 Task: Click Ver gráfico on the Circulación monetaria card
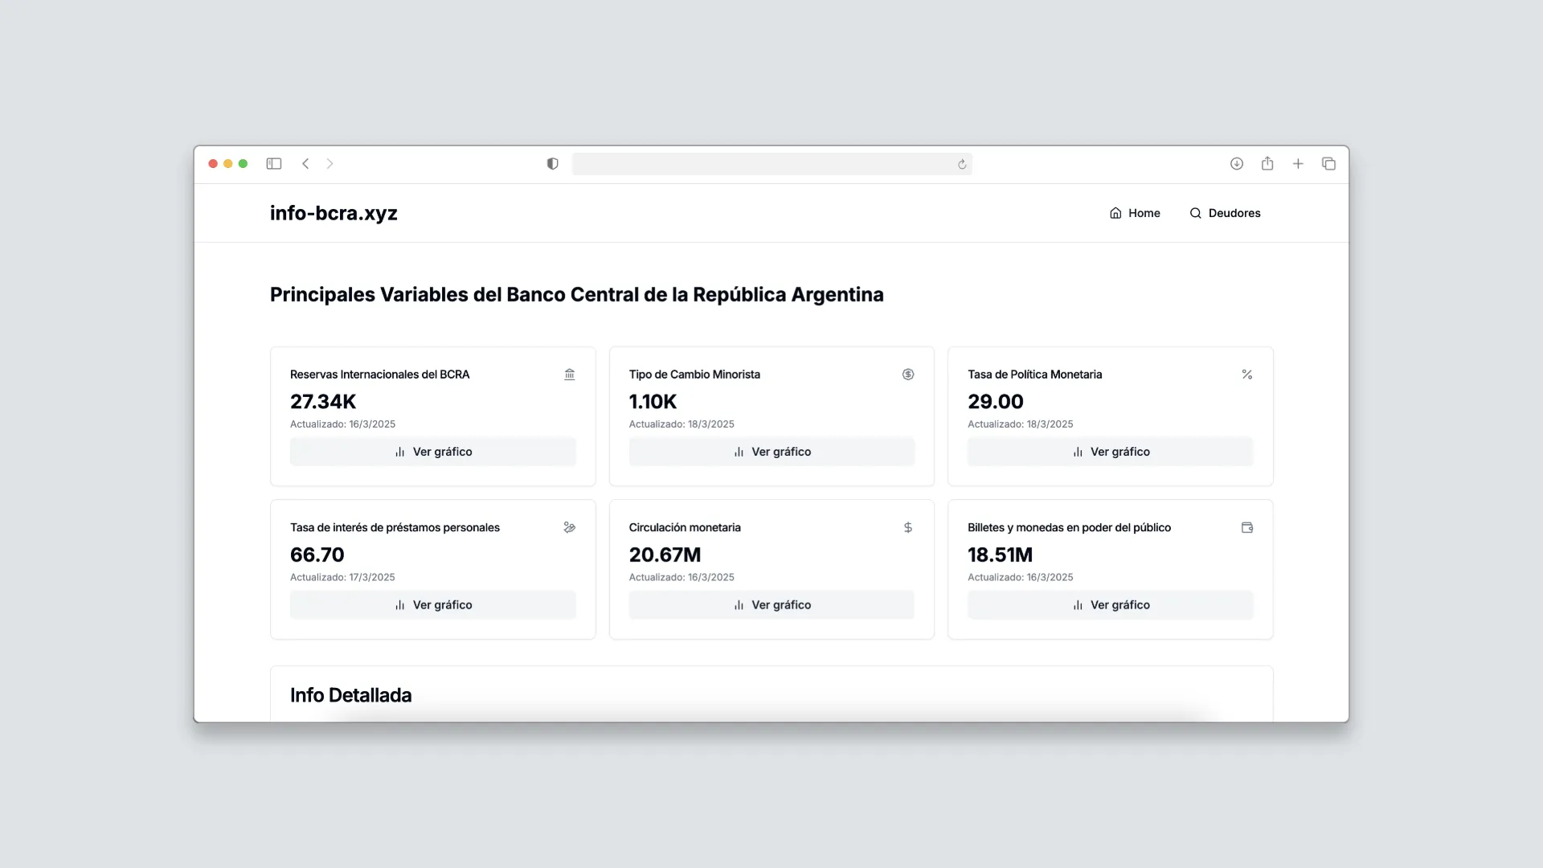coord(771,604)
